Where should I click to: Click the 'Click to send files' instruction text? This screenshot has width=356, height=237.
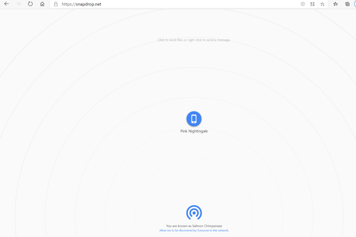[x=194, y=40]
